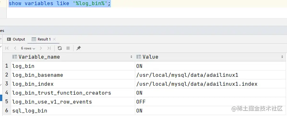Select row number 4 header
287x116 pixels.
point(7,93)
